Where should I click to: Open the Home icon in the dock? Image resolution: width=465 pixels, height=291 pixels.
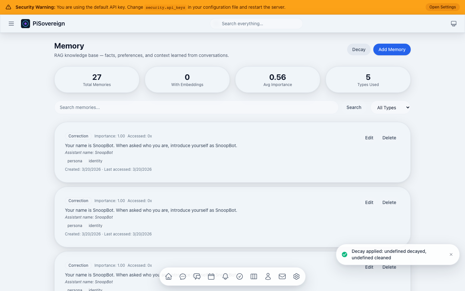click(169, 276)
